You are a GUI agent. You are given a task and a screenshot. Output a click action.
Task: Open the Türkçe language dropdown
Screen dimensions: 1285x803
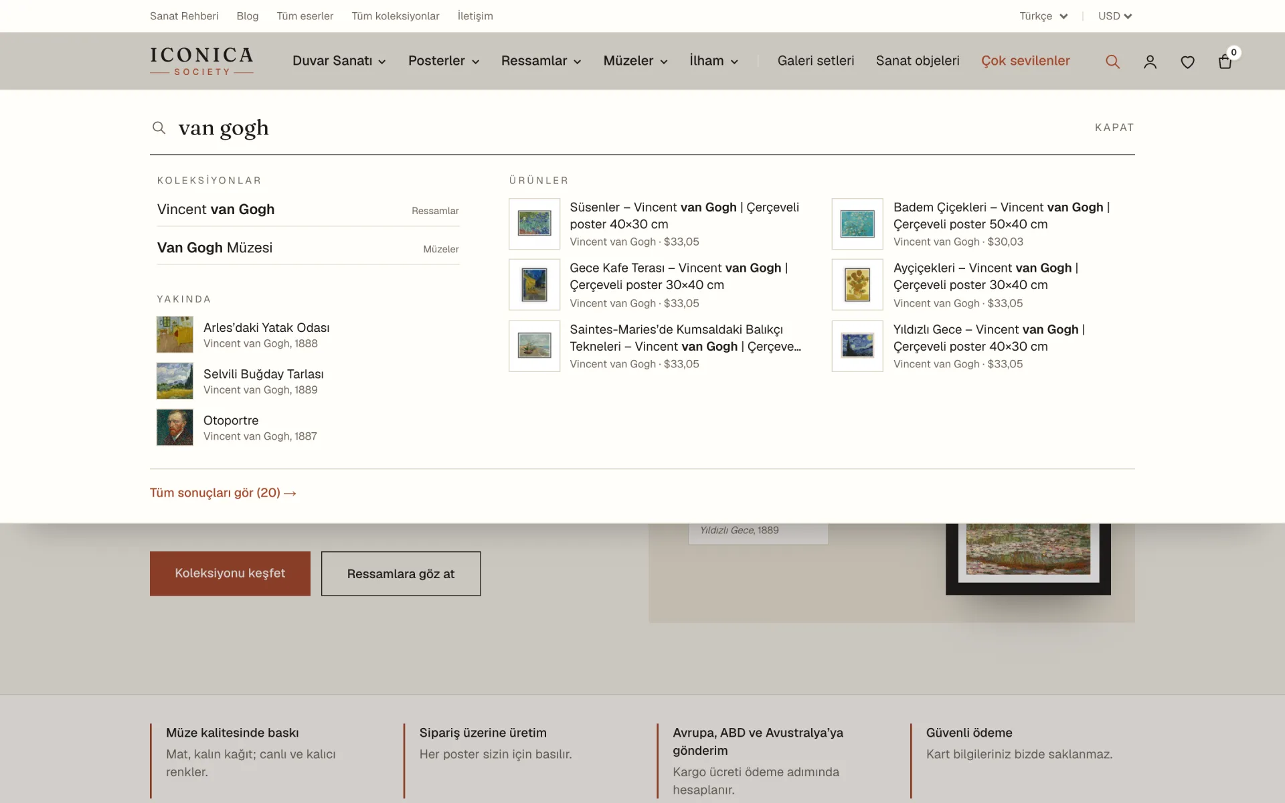(1043, 16)
